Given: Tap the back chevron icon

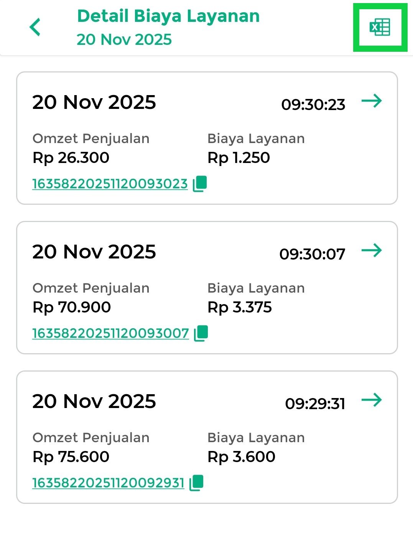Looking at the screenshot, I should [x=35, y=27].
